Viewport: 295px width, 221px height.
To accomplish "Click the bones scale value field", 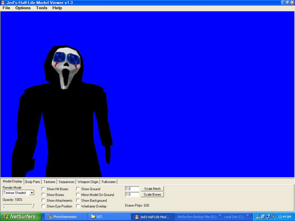I will (132, 195).
